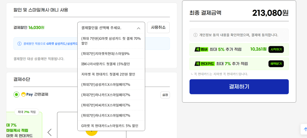Click the 결제할인을 선택해 주세요 combo box
The image size is (307, 138).
click(x=111, y=28)
